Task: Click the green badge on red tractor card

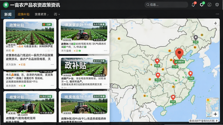Action: click(x=99, y=24)
